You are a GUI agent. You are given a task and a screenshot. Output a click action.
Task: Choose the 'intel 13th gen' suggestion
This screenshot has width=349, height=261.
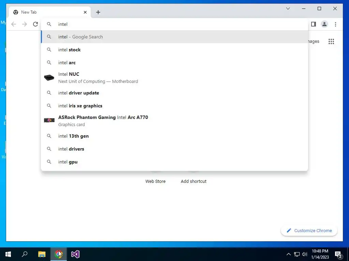[x=175, y=136]
